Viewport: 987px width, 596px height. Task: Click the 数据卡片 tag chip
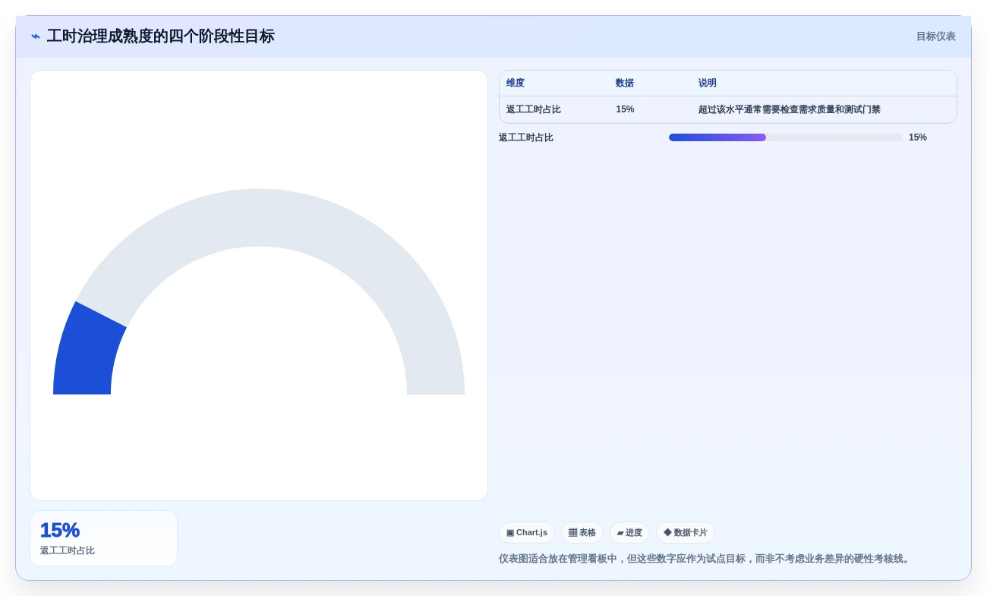[x=686, y=532]
